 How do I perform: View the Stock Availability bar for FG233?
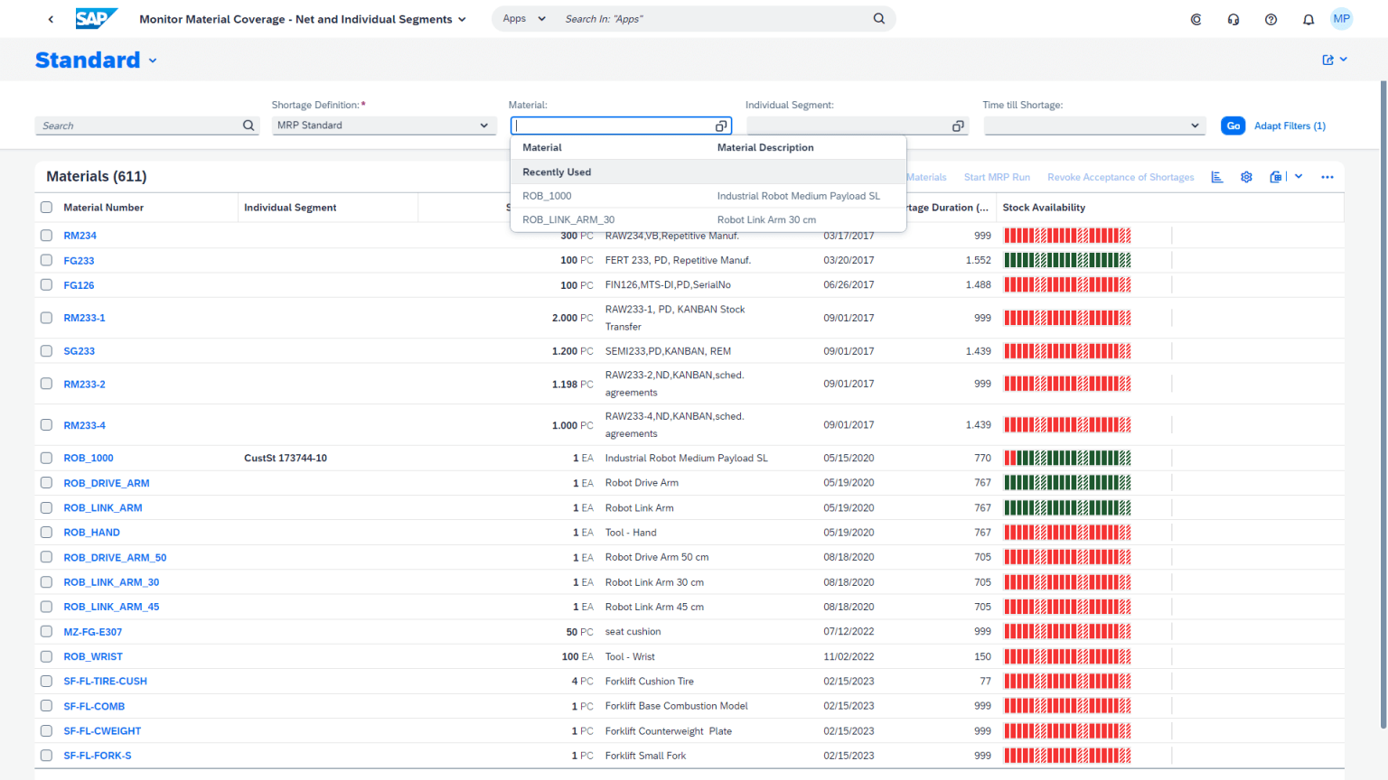tap(1066, 260)
